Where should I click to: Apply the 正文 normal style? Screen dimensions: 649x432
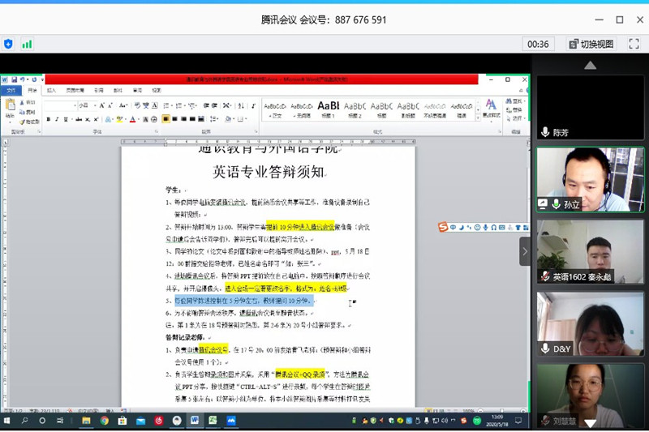click(275, 110)
